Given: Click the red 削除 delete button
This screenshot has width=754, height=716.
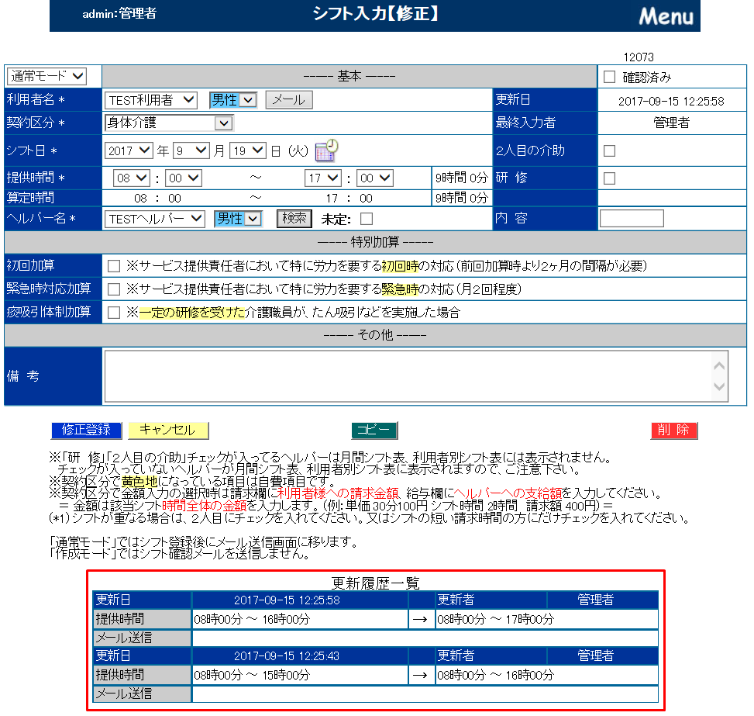Looking at the screenshot, I should click(674, 431).
